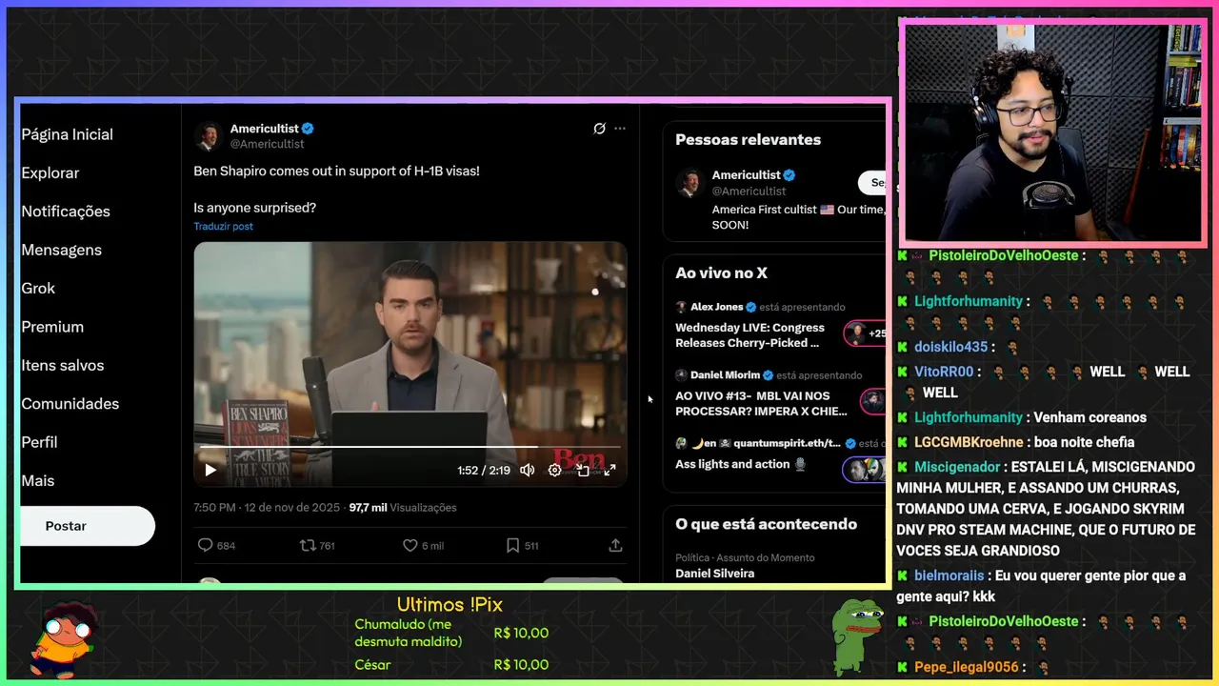Image resolution: width=1219 pixels, height=686 pixels.
Task: Open replies via the 684 comment icon
Action: pyautogui.click(x=216, y=545)
